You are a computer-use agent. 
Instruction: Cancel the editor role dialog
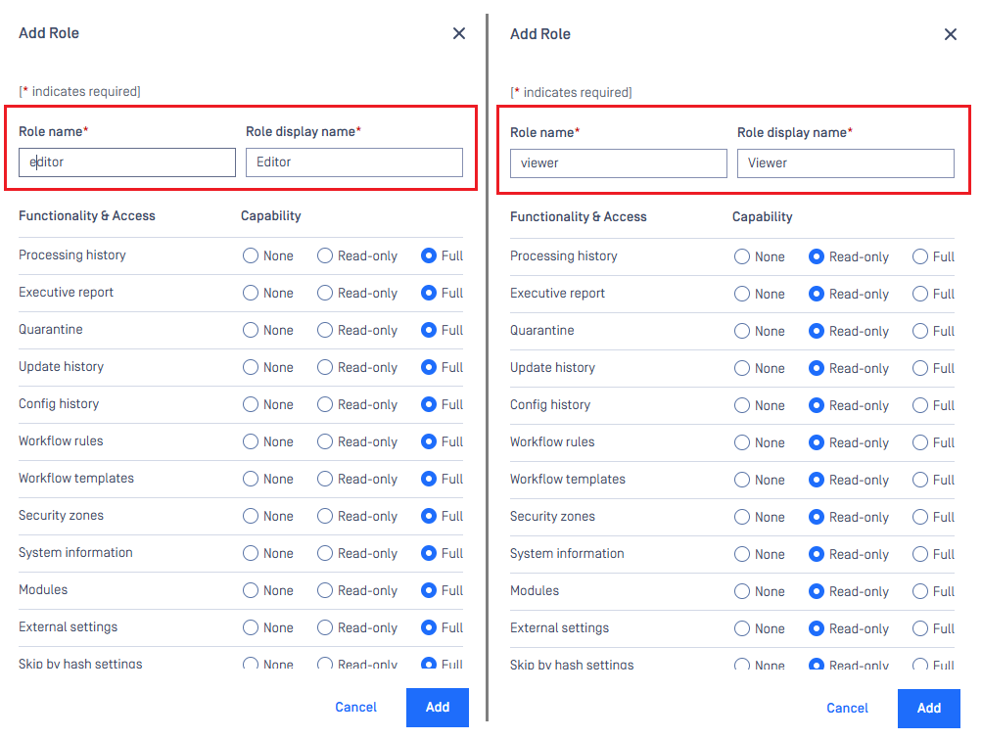[x=355, y=707]
